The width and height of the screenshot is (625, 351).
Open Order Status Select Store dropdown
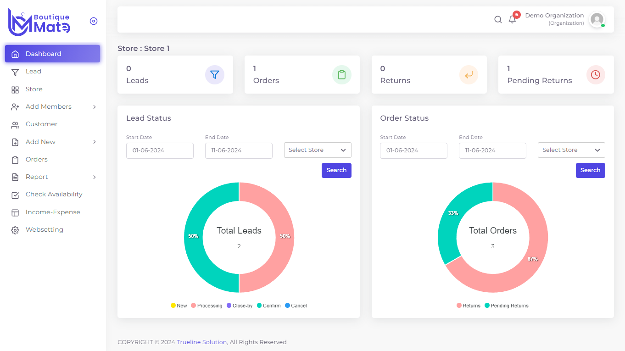pos(571,150)
